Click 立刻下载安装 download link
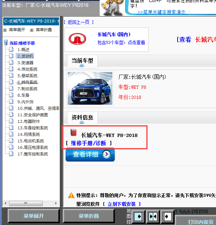This screenshot has height=225, width=216. coord(121,204)
